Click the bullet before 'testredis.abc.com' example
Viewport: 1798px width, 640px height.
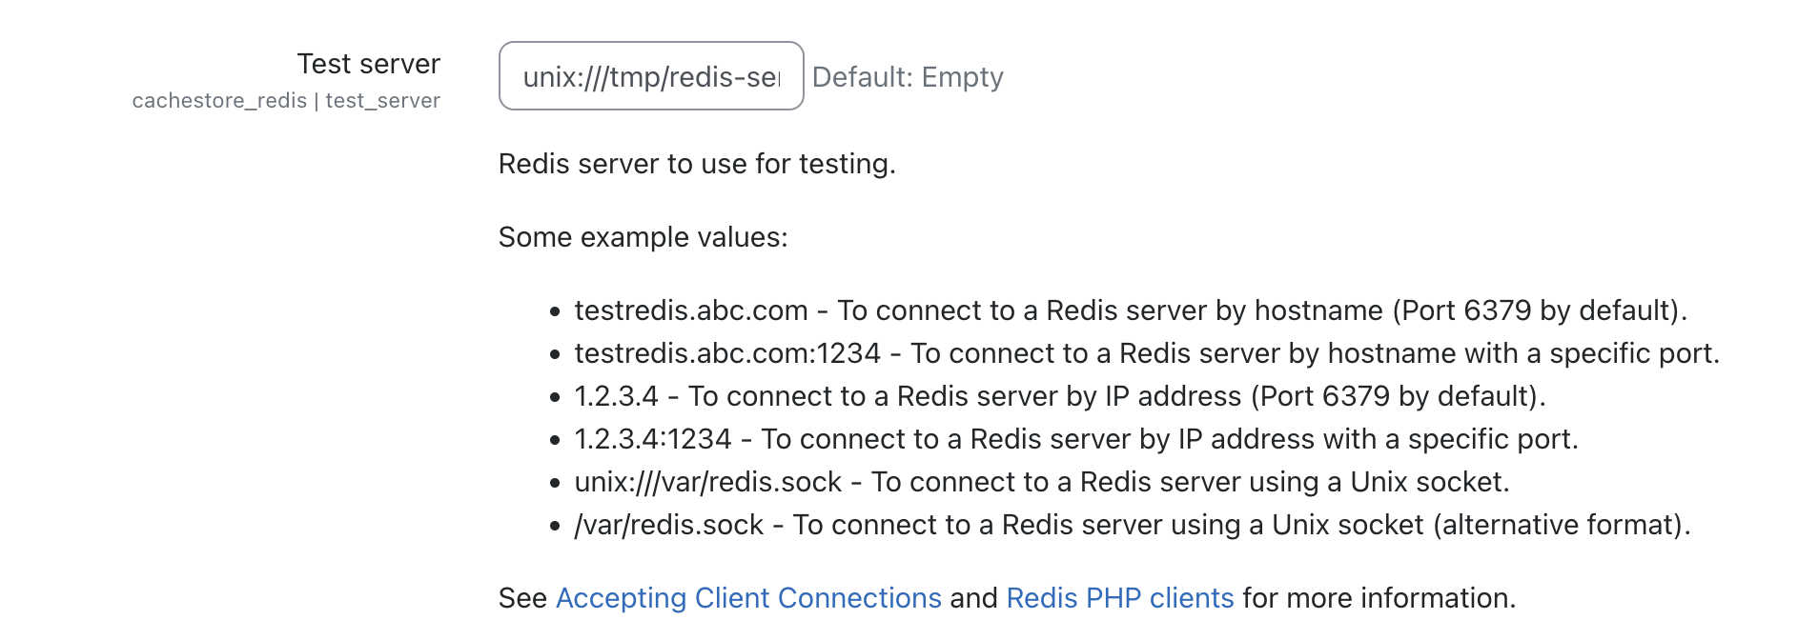pos(555,311)
